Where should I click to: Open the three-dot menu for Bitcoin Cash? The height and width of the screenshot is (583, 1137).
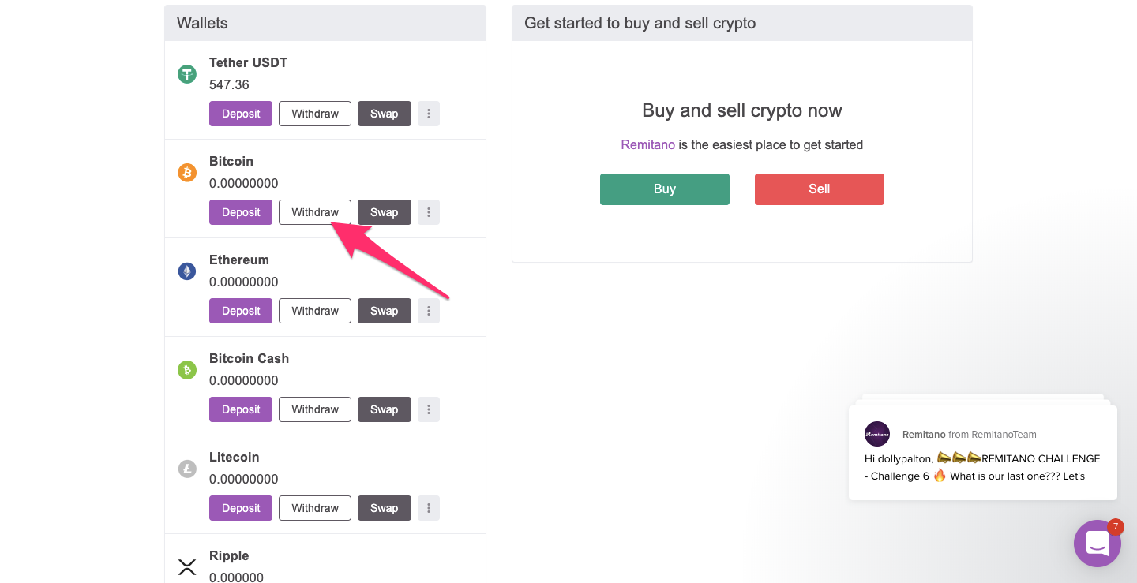[429, 409]
